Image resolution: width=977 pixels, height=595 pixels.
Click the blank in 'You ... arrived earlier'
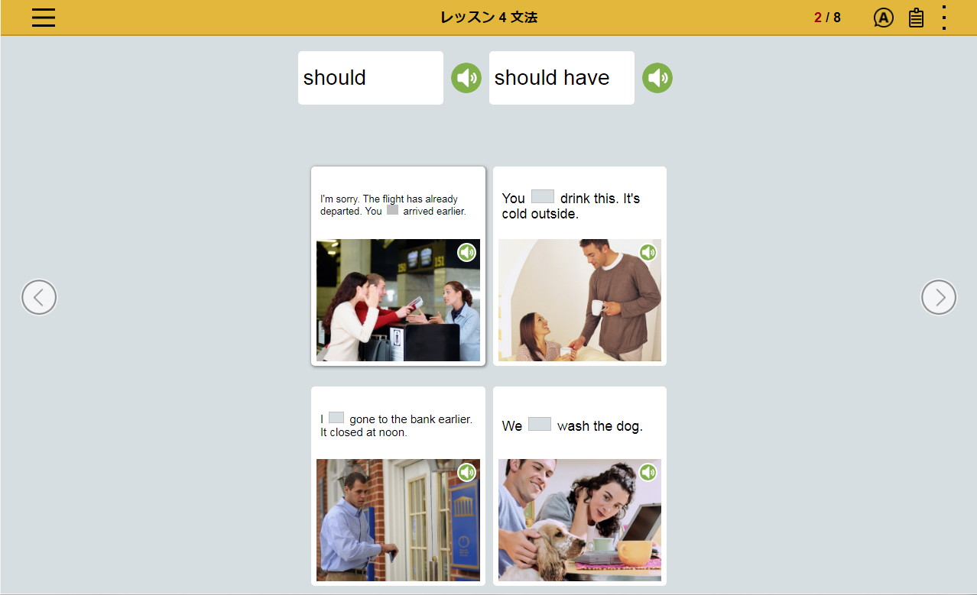(x=392, y=210)
